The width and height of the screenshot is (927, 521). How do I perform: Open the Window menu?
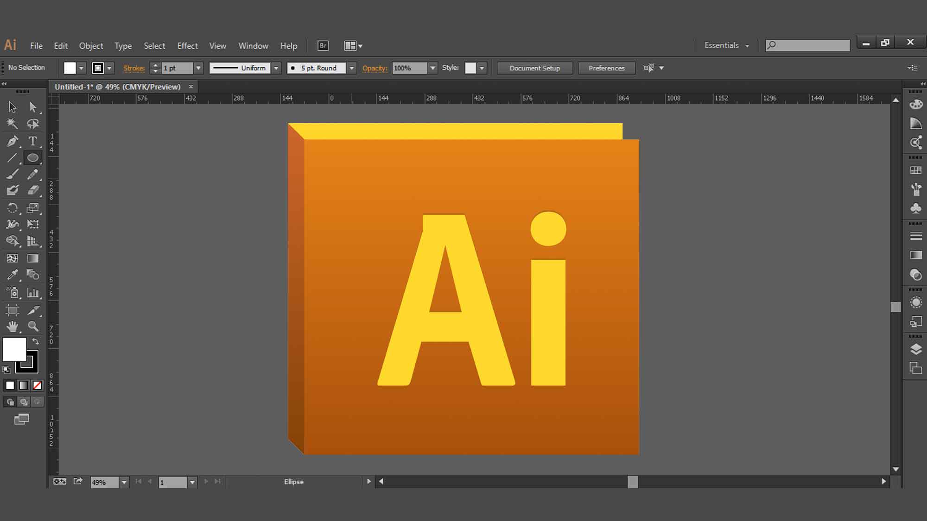click(253, 46)
